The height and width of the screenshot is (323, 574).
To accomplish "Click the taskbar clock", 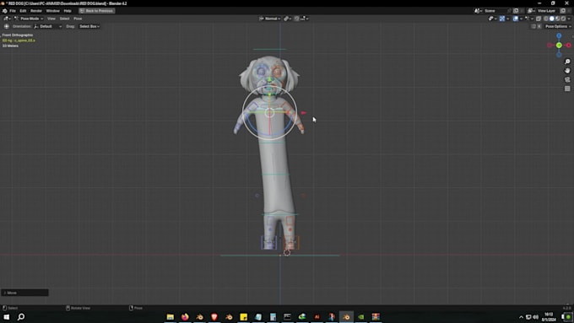I will [x=549, y=317].
